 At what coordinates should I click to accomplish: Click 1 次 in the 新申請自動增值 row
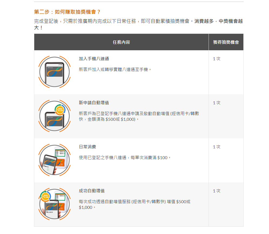click(x=216, y=103)
